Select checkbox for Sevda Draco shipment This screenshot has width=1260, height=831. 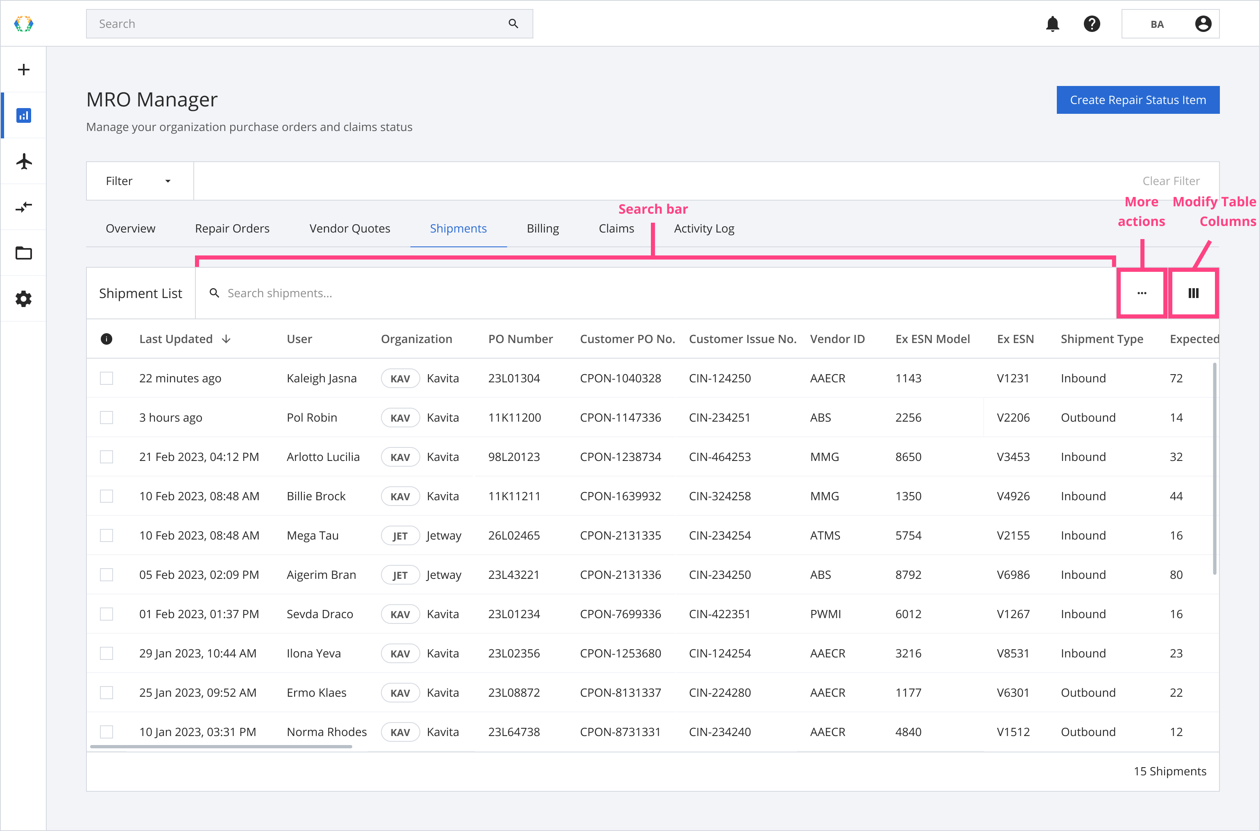point(107,614)
